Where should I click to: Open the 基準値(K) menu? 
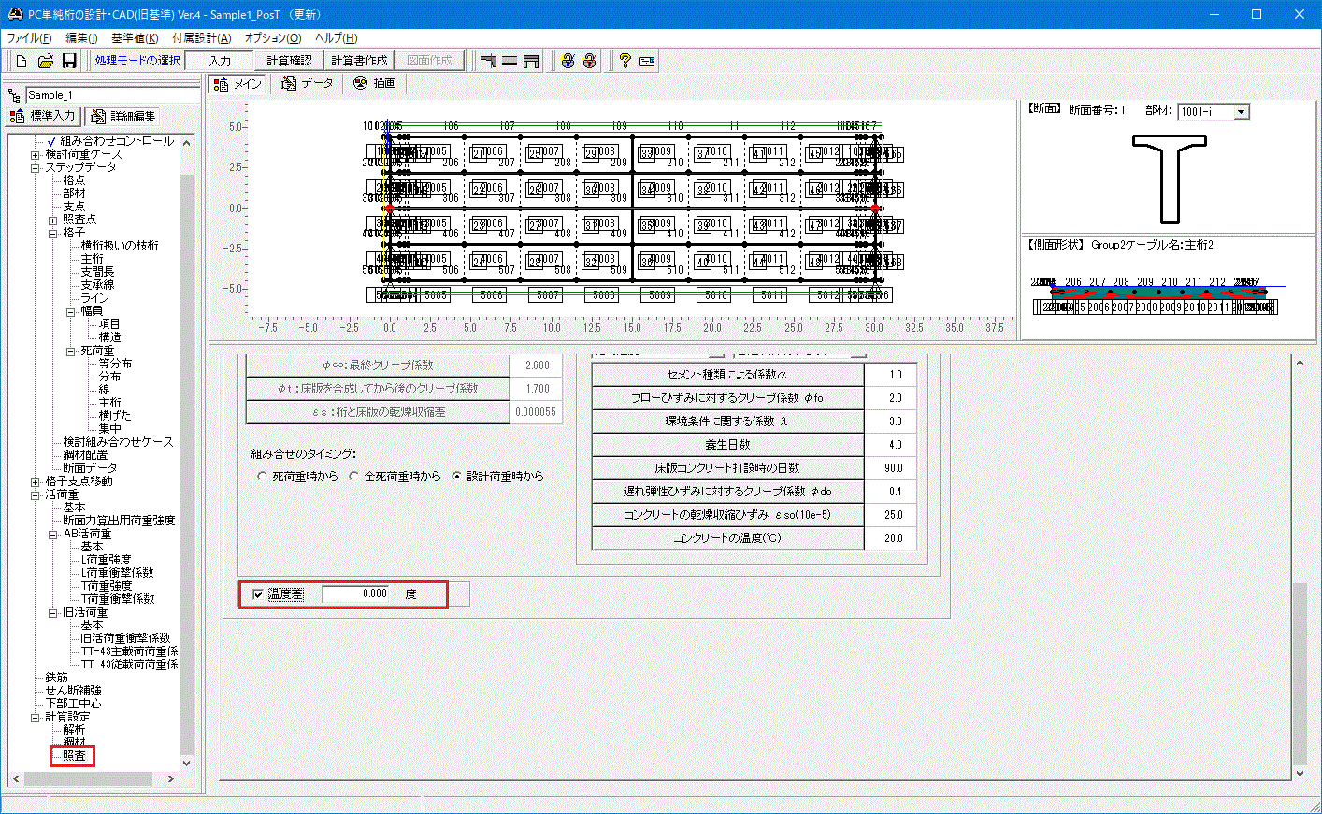(135, 38)
